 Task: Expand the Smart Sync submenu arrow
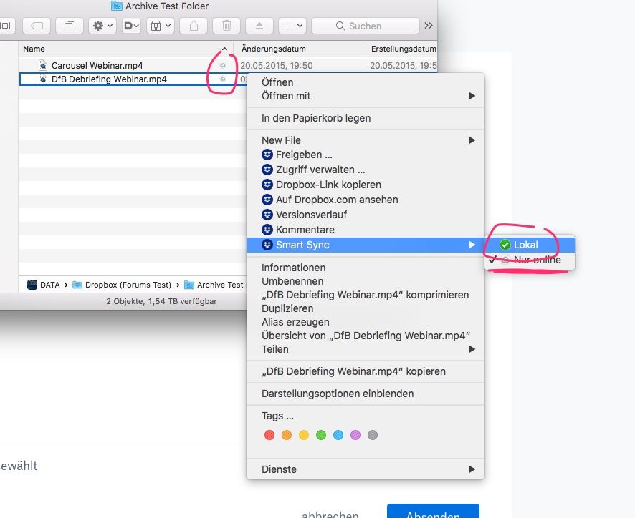point(472,245)
